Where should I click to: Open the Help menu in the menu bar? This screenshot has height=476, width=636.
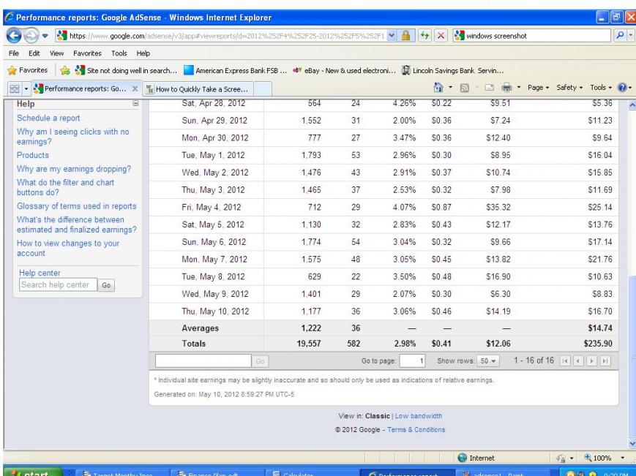[x=143, y=53]
